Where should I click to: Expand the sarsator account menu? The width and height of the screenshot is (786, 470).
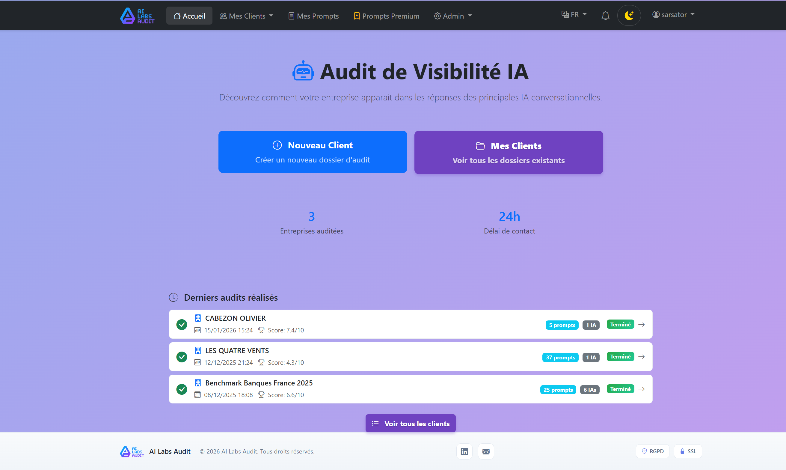pos(673,14)
